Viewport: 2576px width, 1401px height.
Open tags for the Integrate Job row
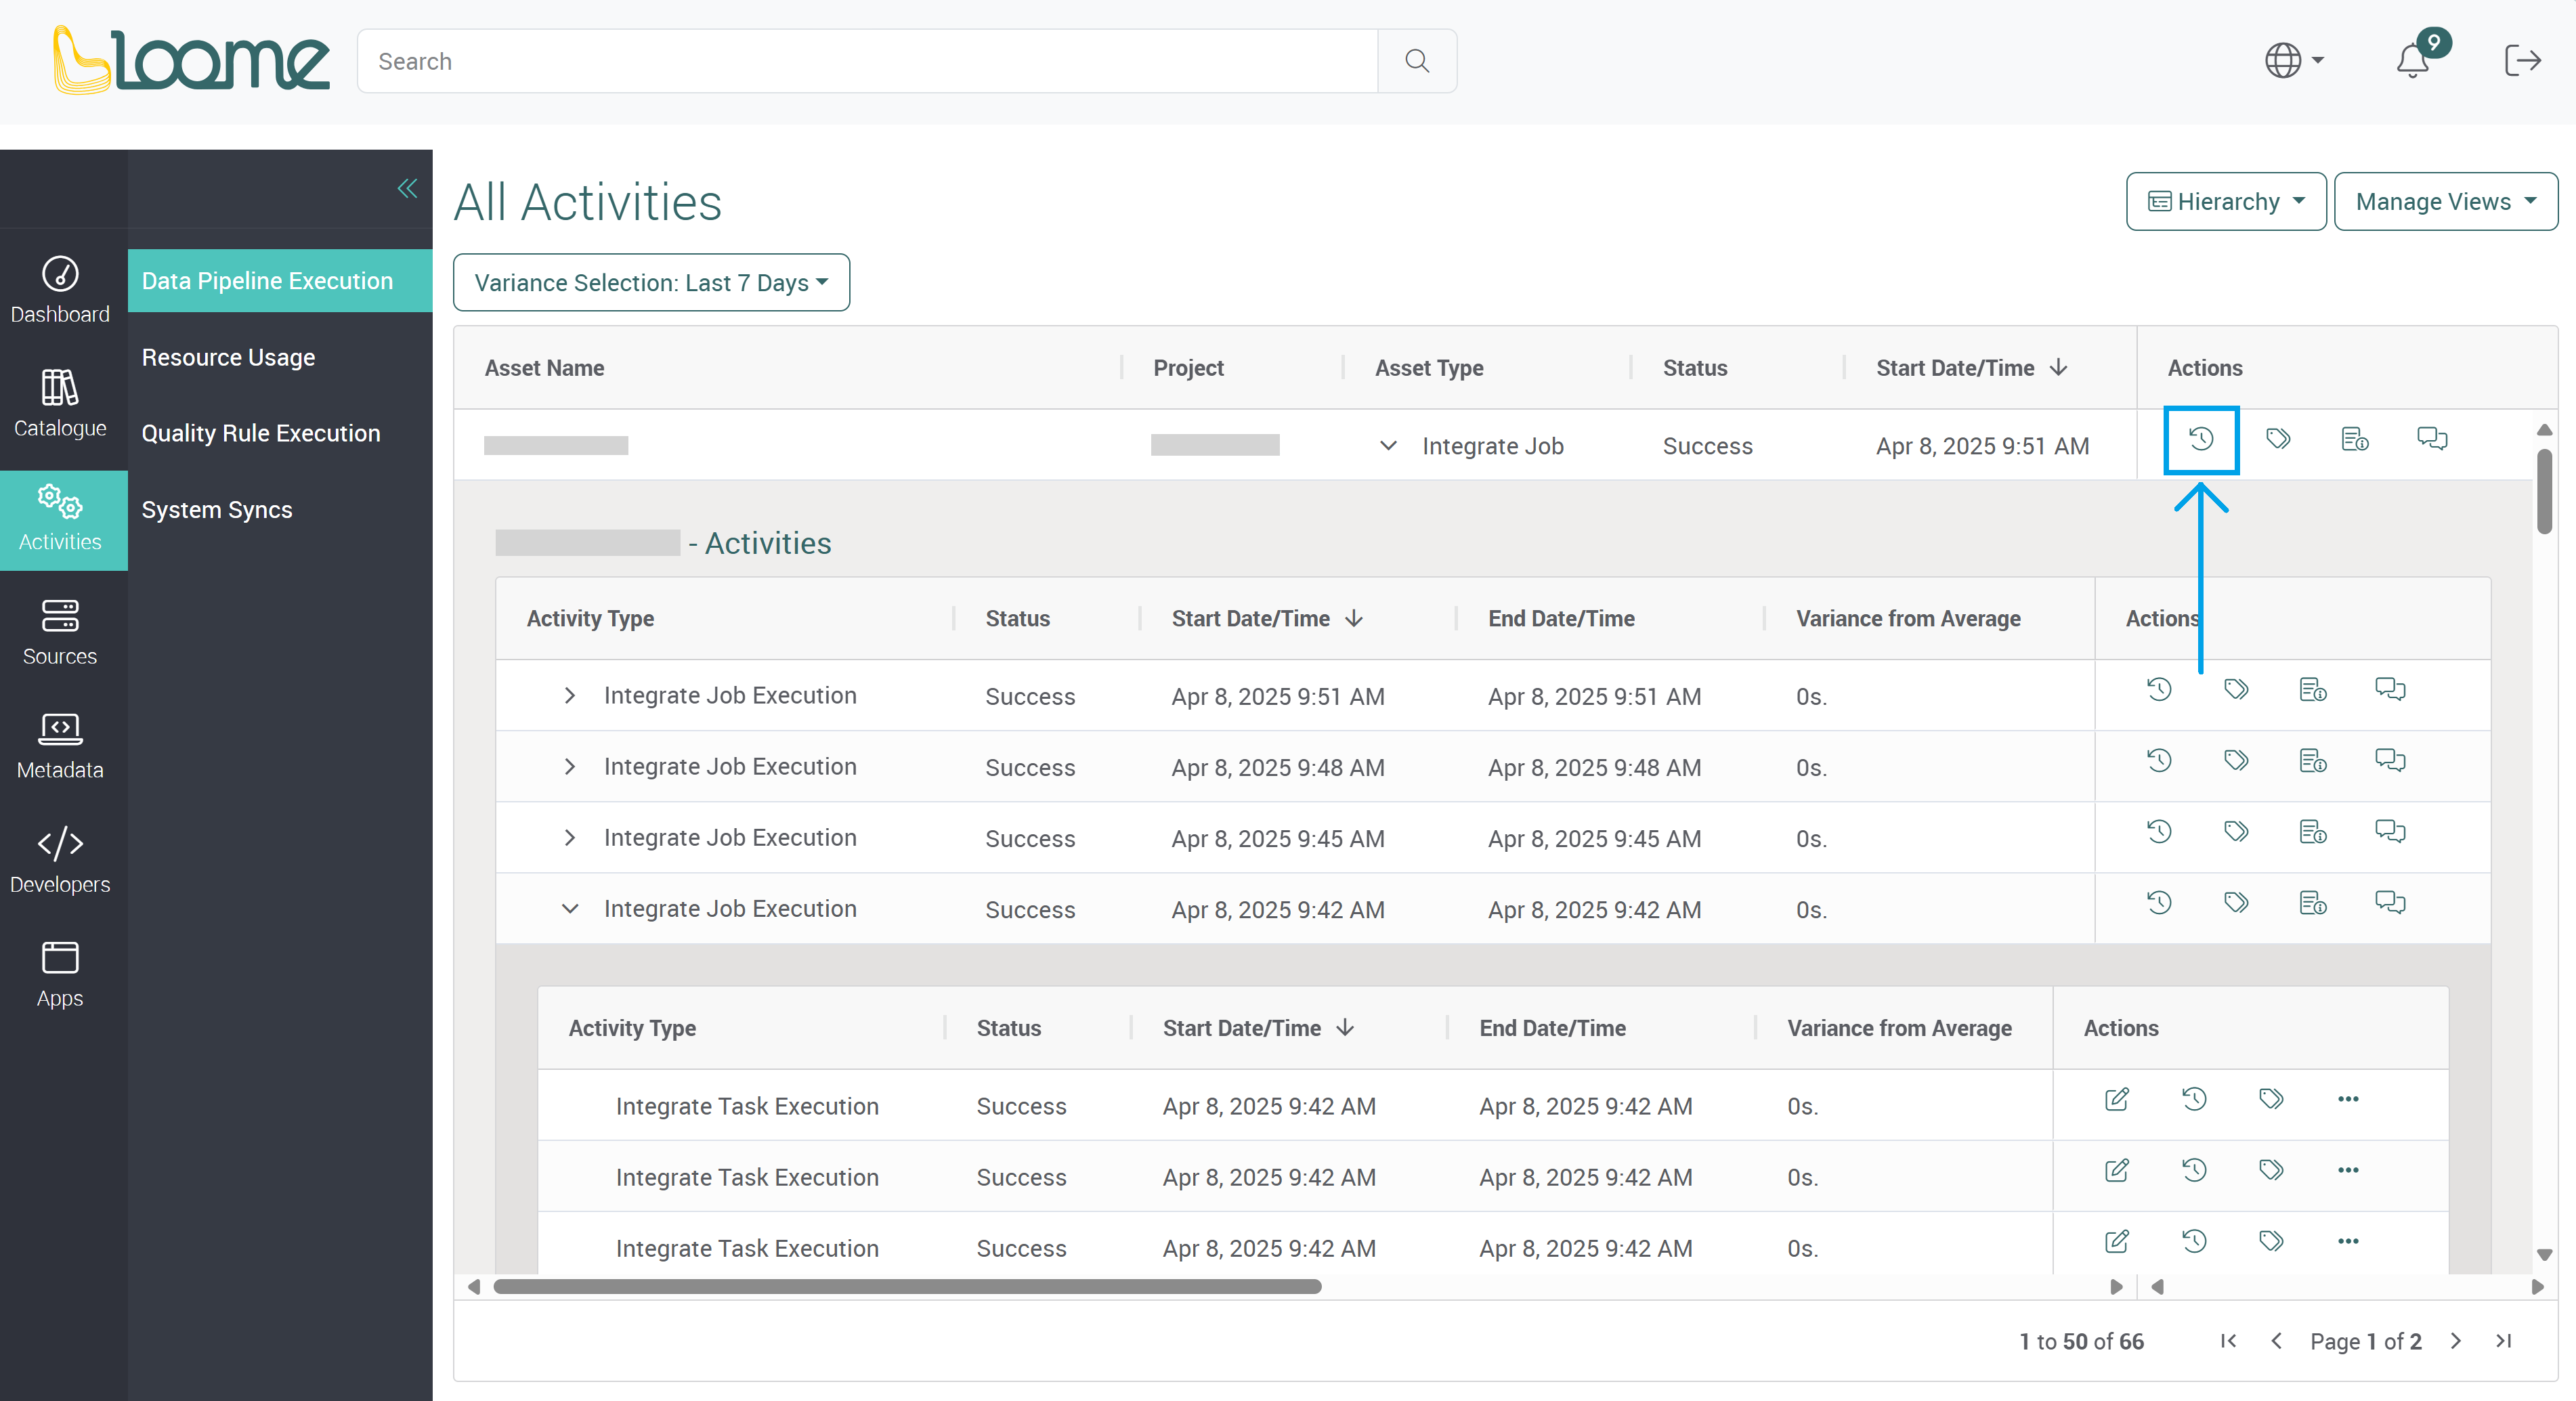[x=2278, y=439]
